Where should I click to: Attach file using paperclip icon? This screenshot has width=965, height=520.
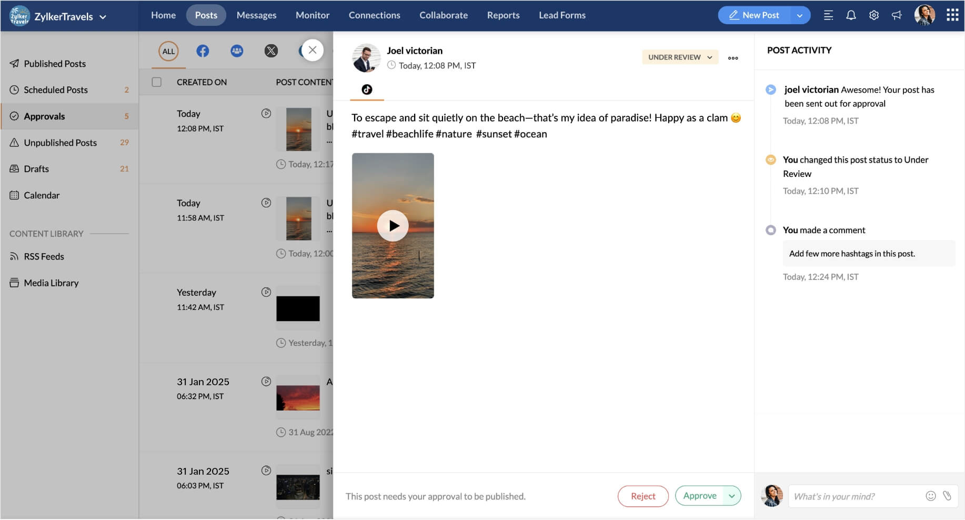(x=947, y=496)
